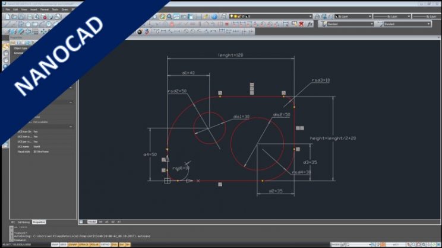Click the red X delete constraints icon
Image resolution: width=442 pixels, height=248 pixels.
click(x=301, y=24)
